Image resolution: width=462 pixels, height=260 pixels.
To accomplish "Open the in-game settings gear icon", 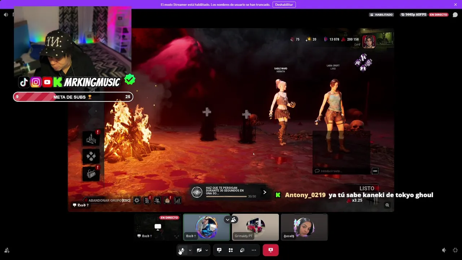I will tap(137, 200).
